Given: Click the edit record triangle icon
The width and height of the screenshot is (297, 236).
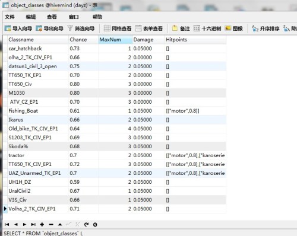Looking at the screenshot, I should point(60,225).
